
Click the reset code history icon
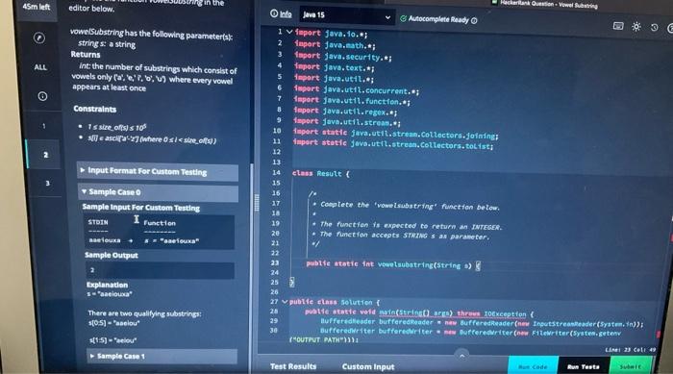click(x=654, y=28)
